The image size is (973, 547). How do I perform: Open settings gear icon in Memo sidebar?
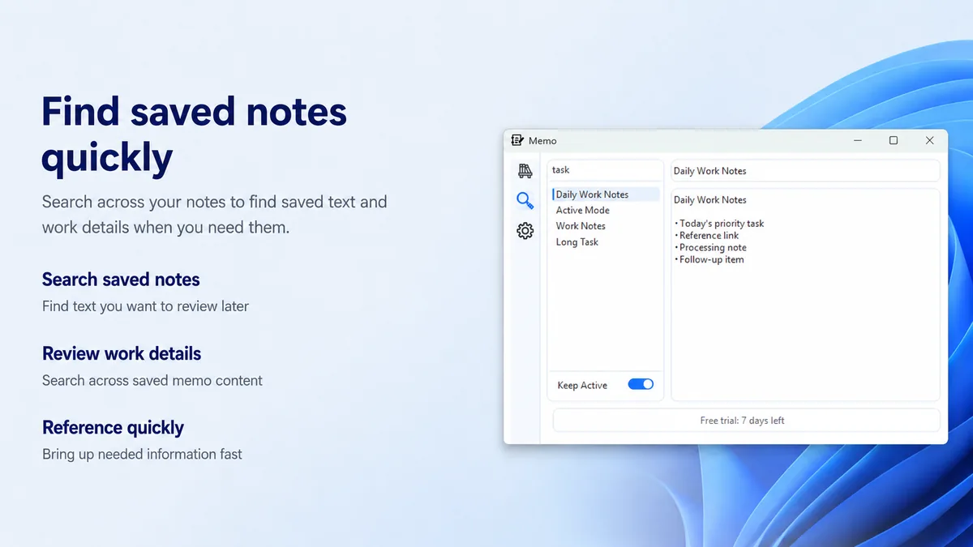click(525, 231)
